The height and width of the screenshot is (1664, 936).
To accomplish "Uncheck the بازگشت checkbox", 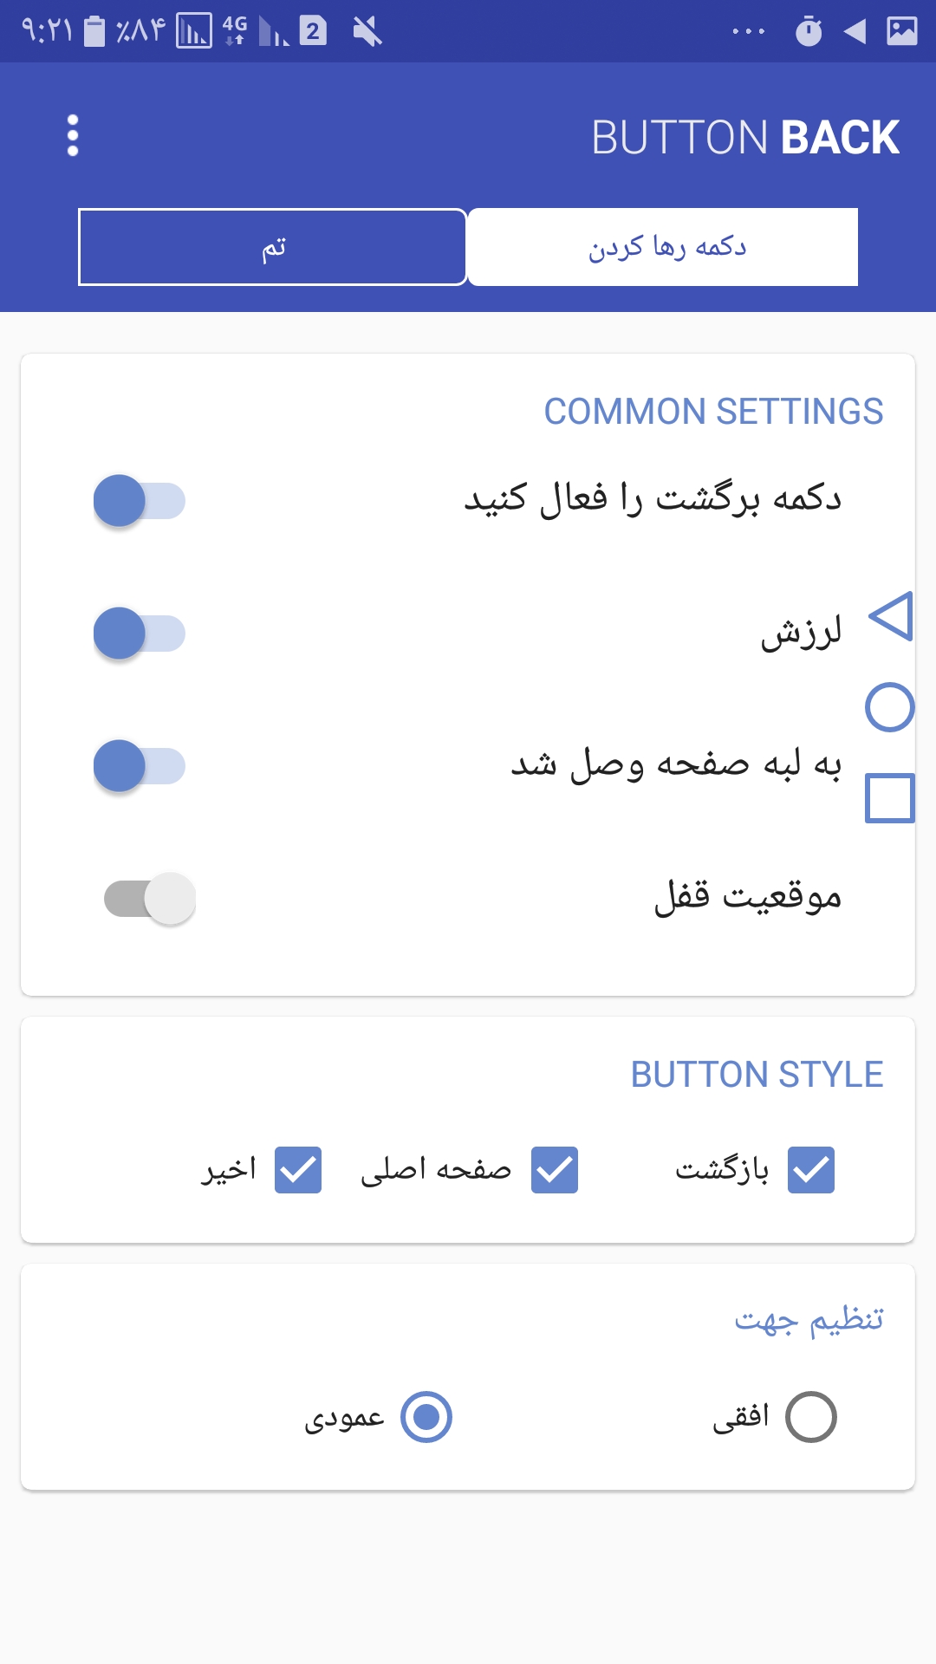I will [811, 1170].
